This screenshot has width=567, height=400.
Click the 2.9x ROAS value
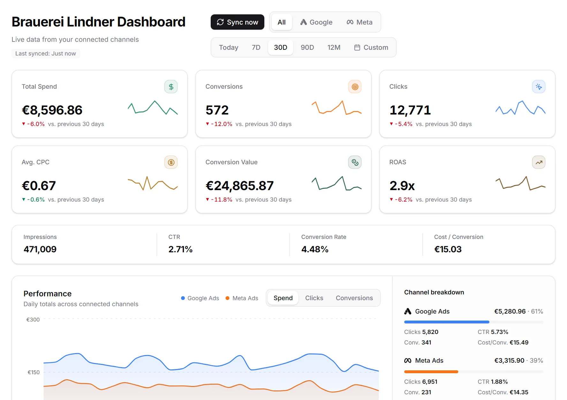click(x=402, y=186)
